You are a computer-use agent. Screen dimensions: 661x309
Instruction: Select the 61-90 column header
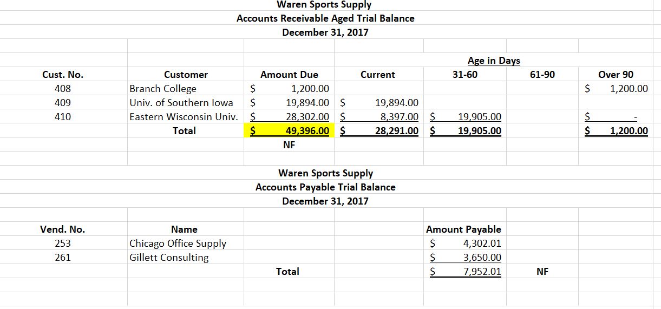coord(542,75)
